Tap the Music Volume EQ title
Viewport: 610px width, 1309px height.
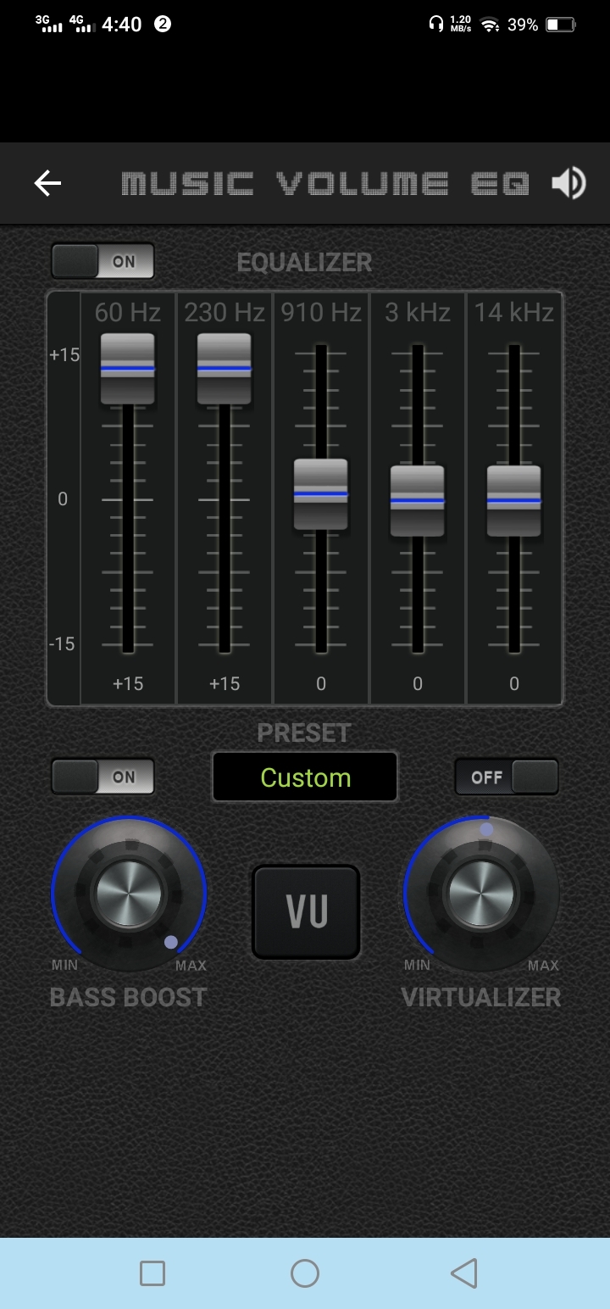point(326,183)
